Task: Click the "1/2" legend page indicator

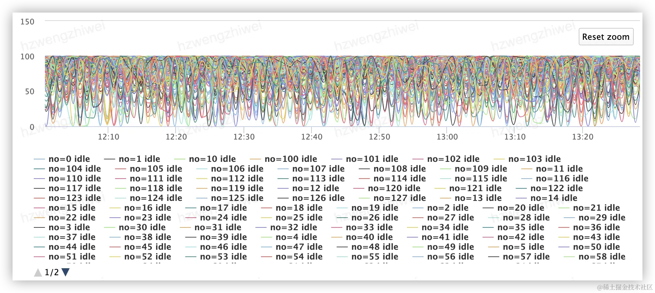Action: pyautogui.click(x=52, y=272)
